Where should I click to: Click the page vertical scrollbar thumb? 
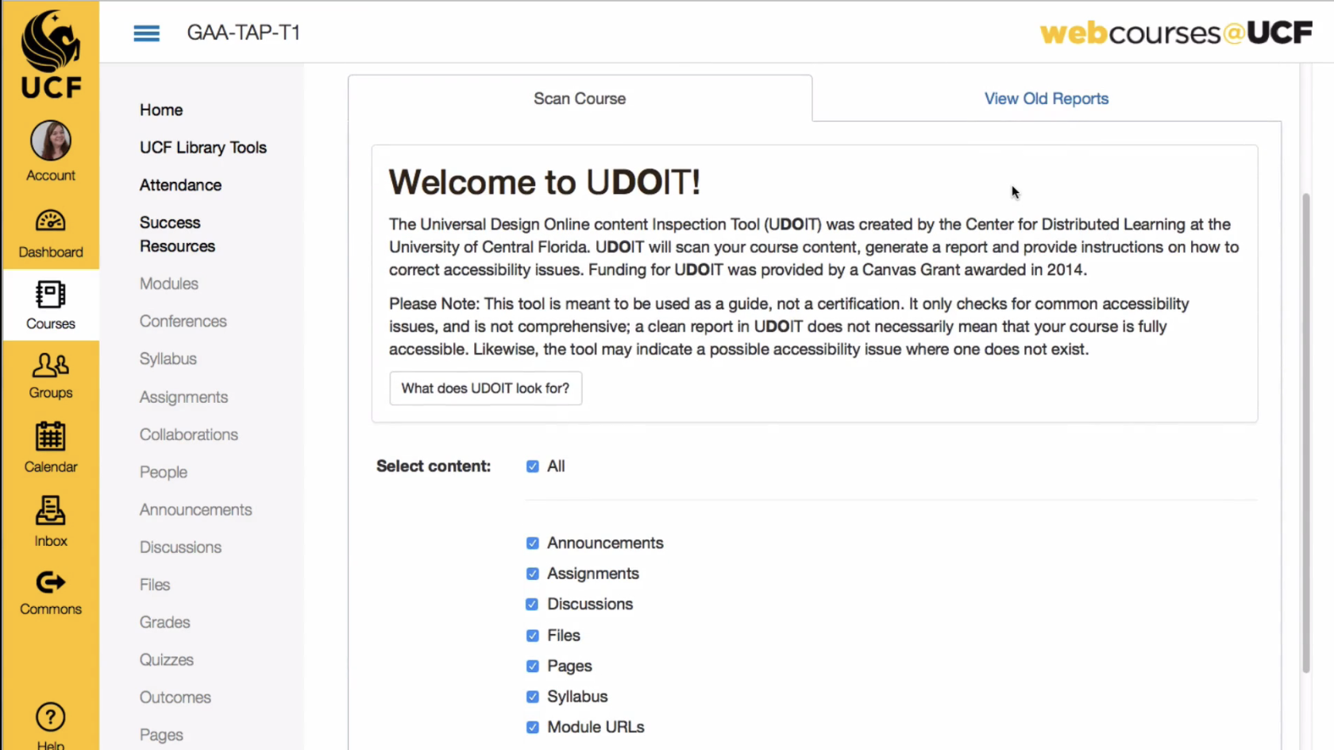coord(1305,433)
